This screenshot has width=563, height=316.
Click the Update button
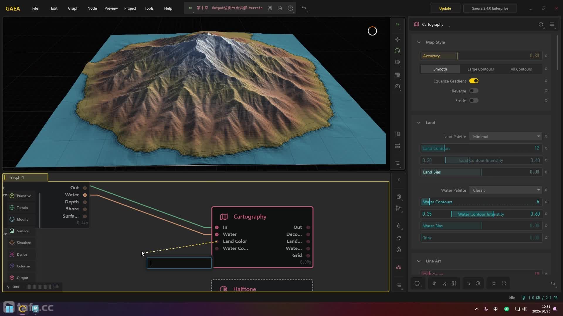coord(445,8)
